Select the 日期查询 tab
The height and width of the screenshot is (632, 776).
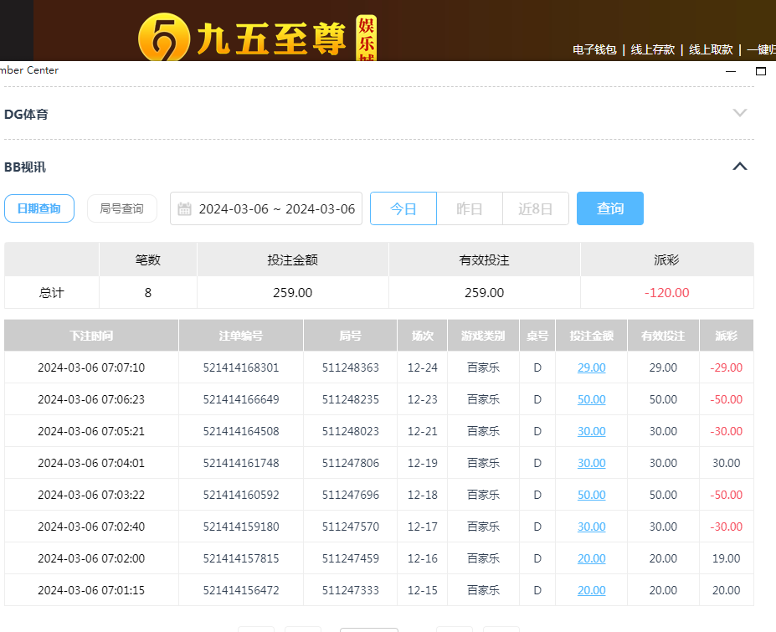pyautogui.click(x=39, y=208)
